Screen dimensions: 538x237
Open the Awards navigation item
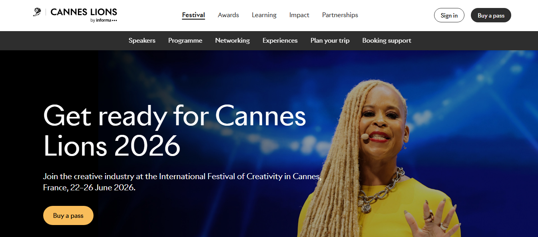tap(228, 15)
